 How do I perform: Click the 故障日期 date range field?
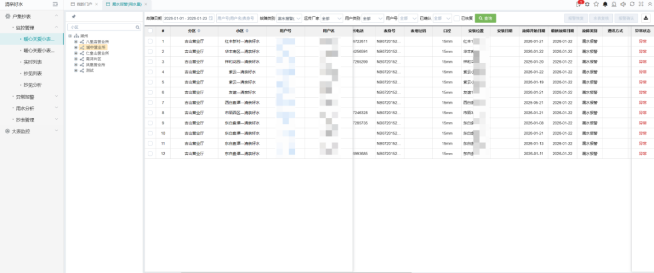185,19
